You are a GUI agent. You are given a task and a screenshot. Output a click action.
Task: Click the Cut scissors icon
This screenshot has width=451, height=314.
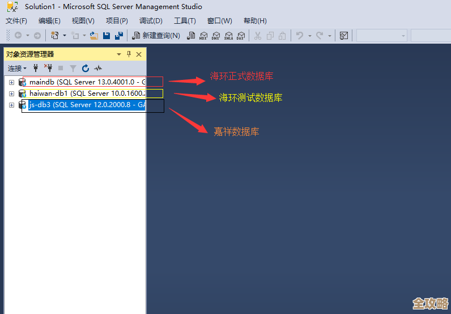pos(258,36)
